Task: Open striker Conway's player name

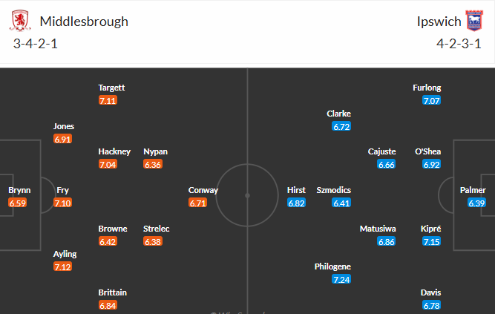Action: pyautogui.click(x=203, y=190)
